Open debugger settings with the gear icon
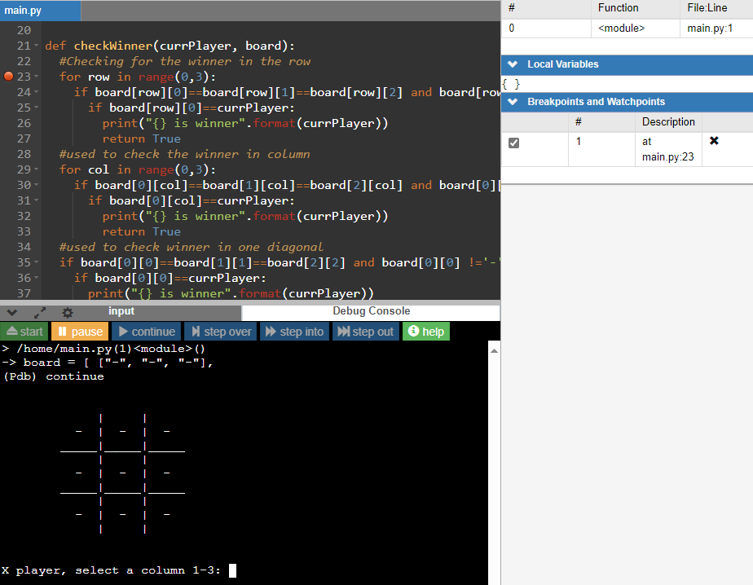The width and height of the screenshot is (753, 585). [x=67, y=312]
